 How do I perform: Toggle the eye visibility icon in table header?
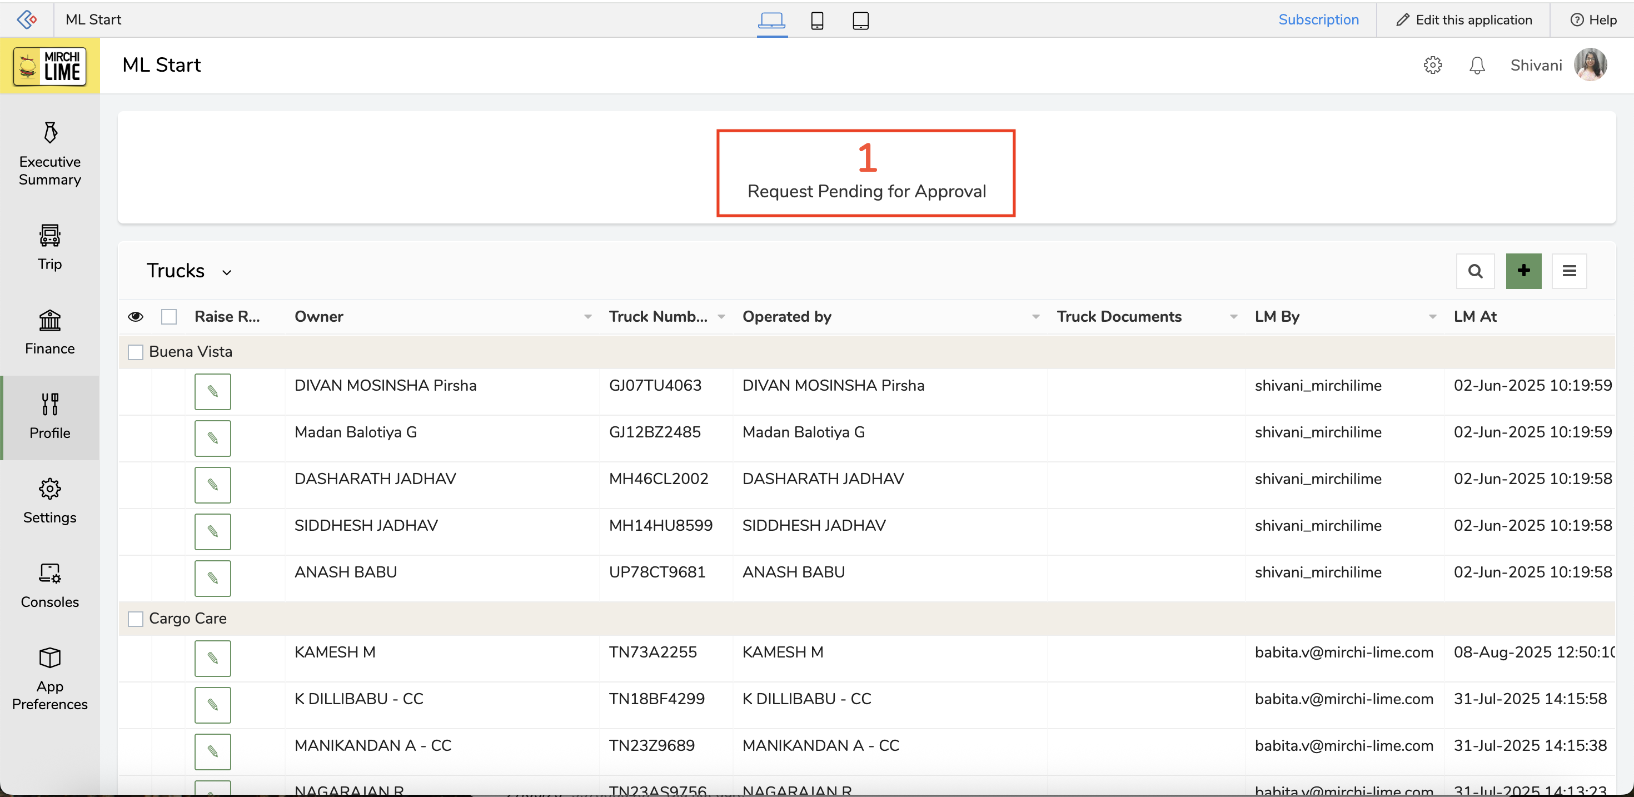pos(136,317)
